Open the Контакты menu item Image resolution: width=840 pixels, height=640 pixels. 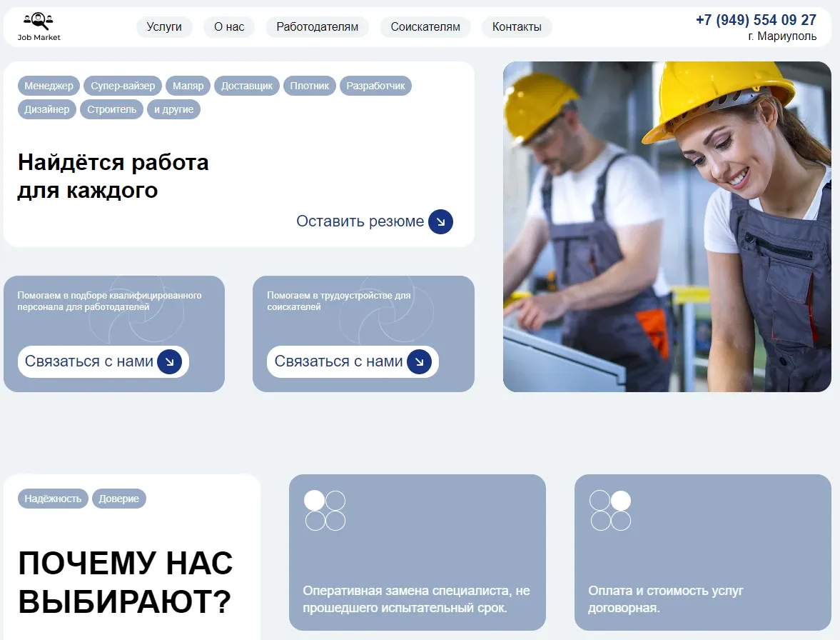pos(517,27)
